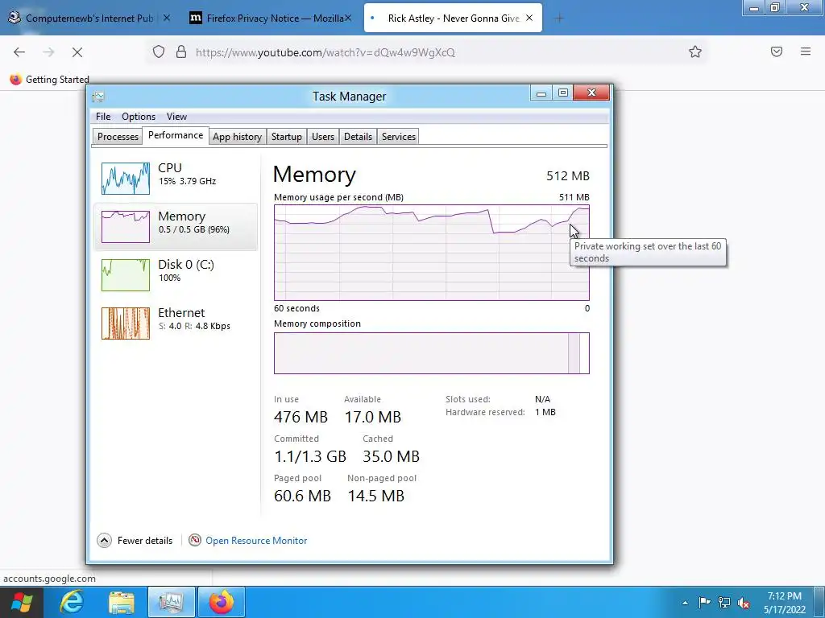Open Task Manager View menu
The width and height of the screenshot is (825, 618).
[x=176, y=117]
